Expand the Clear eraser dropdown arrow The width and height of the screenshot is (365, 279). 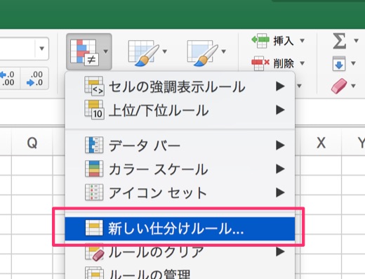[353, 86]
